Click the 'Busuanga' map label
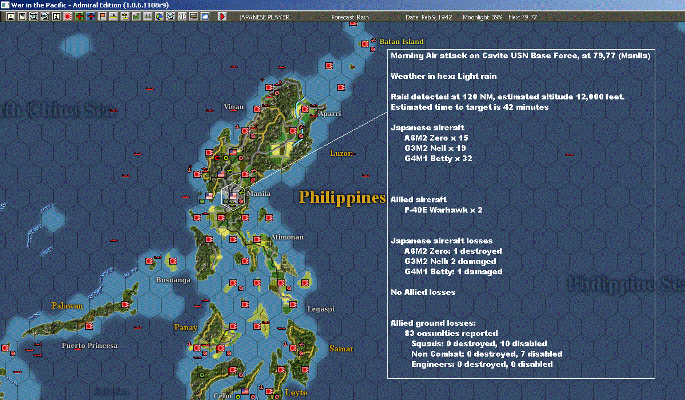The image size is (685, 400). tap(174, 280)
